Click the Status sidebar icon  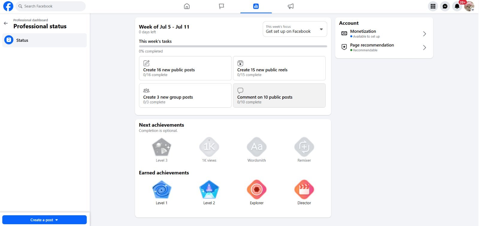(9, 40)
